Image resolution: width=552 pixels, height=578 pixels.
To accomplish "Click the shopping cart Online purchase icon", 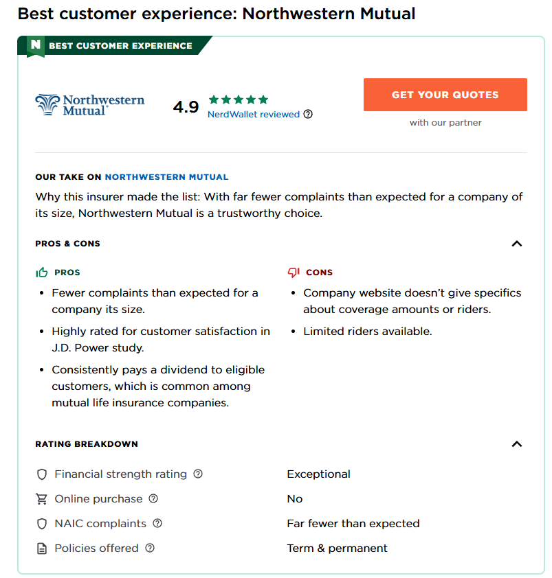I will (41, 499).
